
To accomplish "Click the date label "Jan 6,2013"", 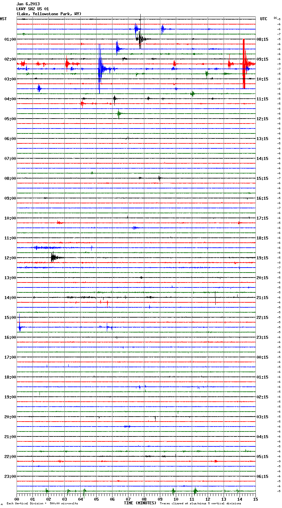I will pyautogui.click(x=28, y=4).
